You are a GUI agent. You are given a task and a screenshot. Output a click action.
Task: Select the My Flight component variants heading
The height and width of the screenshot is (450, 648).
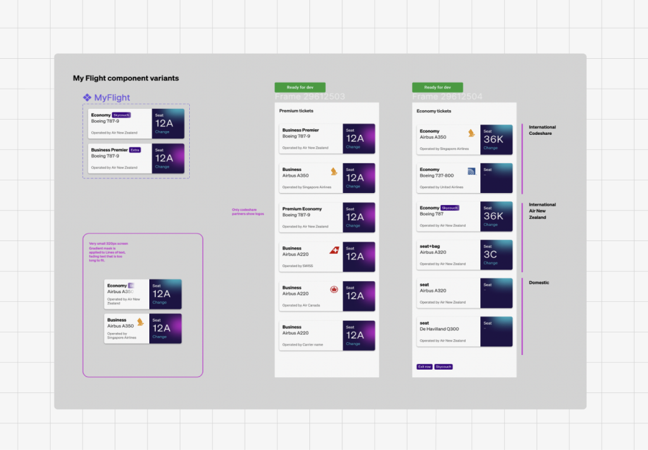pos(126,78)
